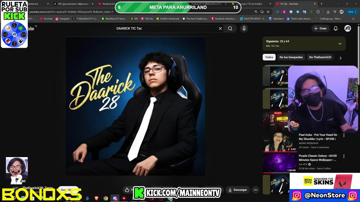The image size is (360, 202).
Task: Open Purple Classic Galaxy video title
Action: pyautogui.click(x=318, y=158)
